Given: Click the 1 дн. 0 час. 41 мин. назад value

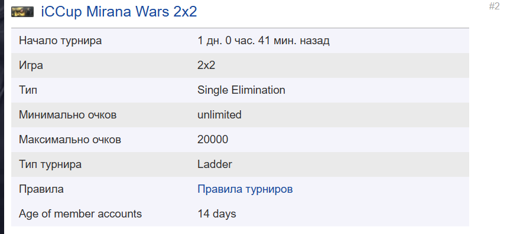Looking at the screenshot, I should [264, 41].
